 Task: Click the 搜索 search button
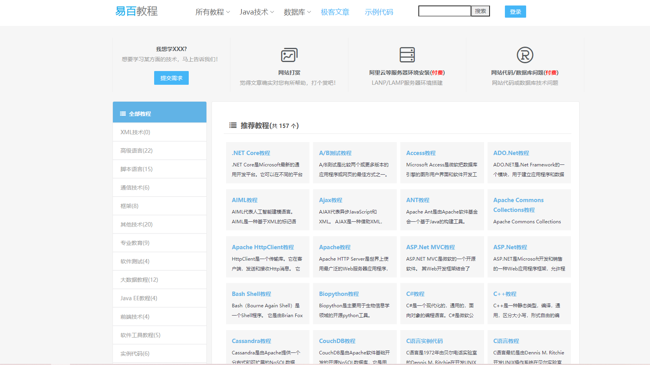click(481, 11)
